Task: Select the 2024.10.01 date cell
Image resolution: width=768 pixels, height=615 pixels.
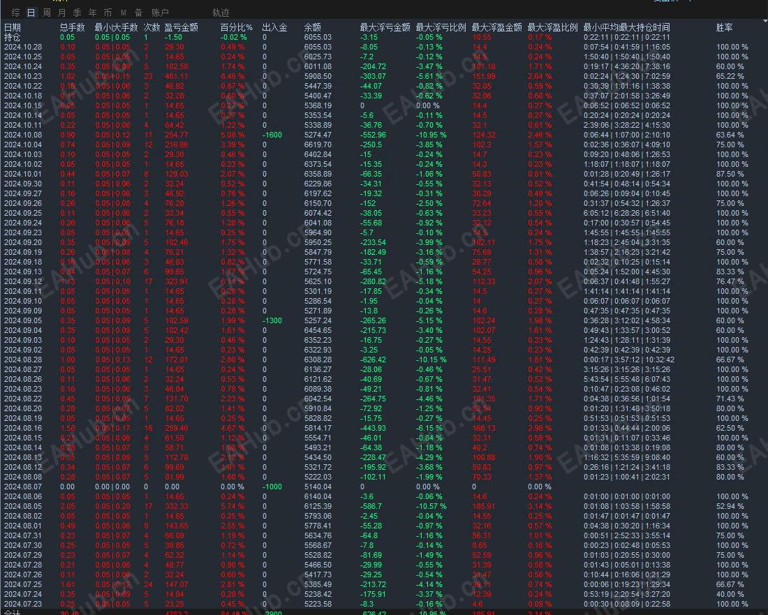Action: pos(23,175)
